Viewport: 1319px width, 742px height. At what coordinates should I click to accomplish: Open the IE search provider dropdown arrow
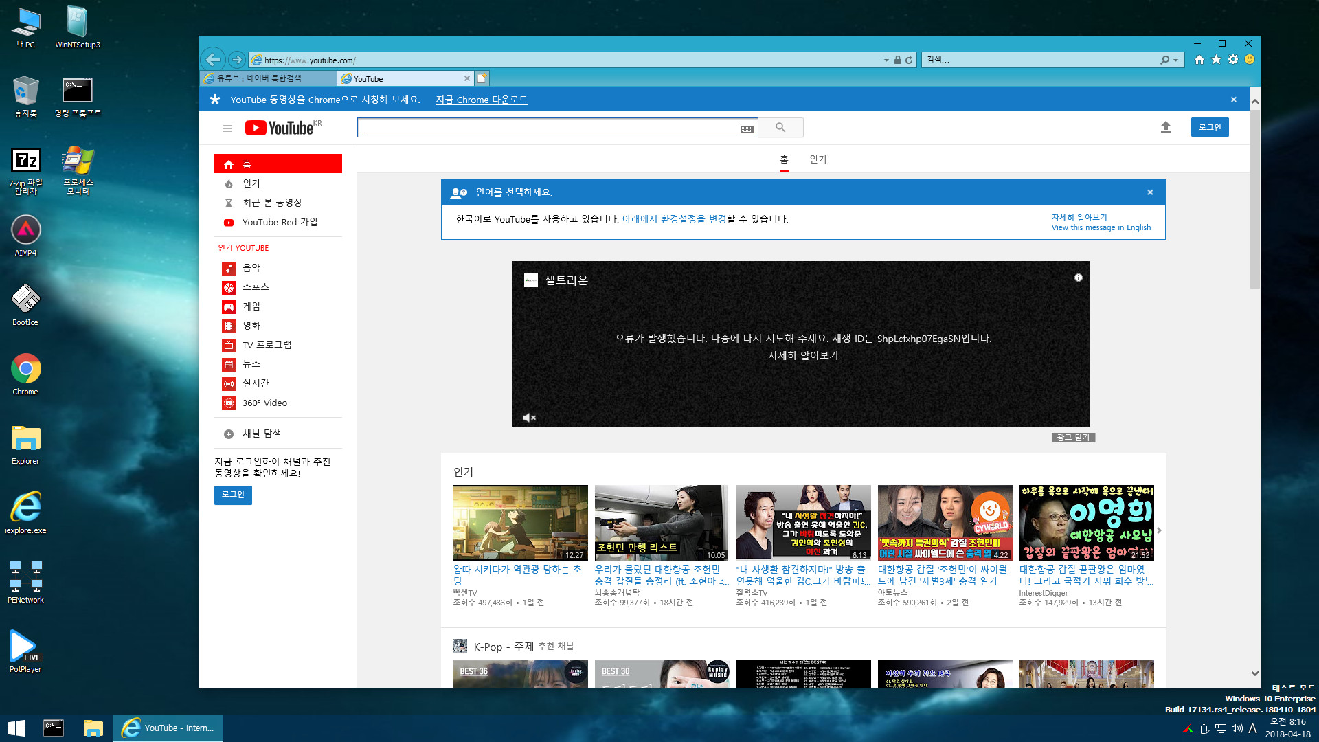(1176, 60)
